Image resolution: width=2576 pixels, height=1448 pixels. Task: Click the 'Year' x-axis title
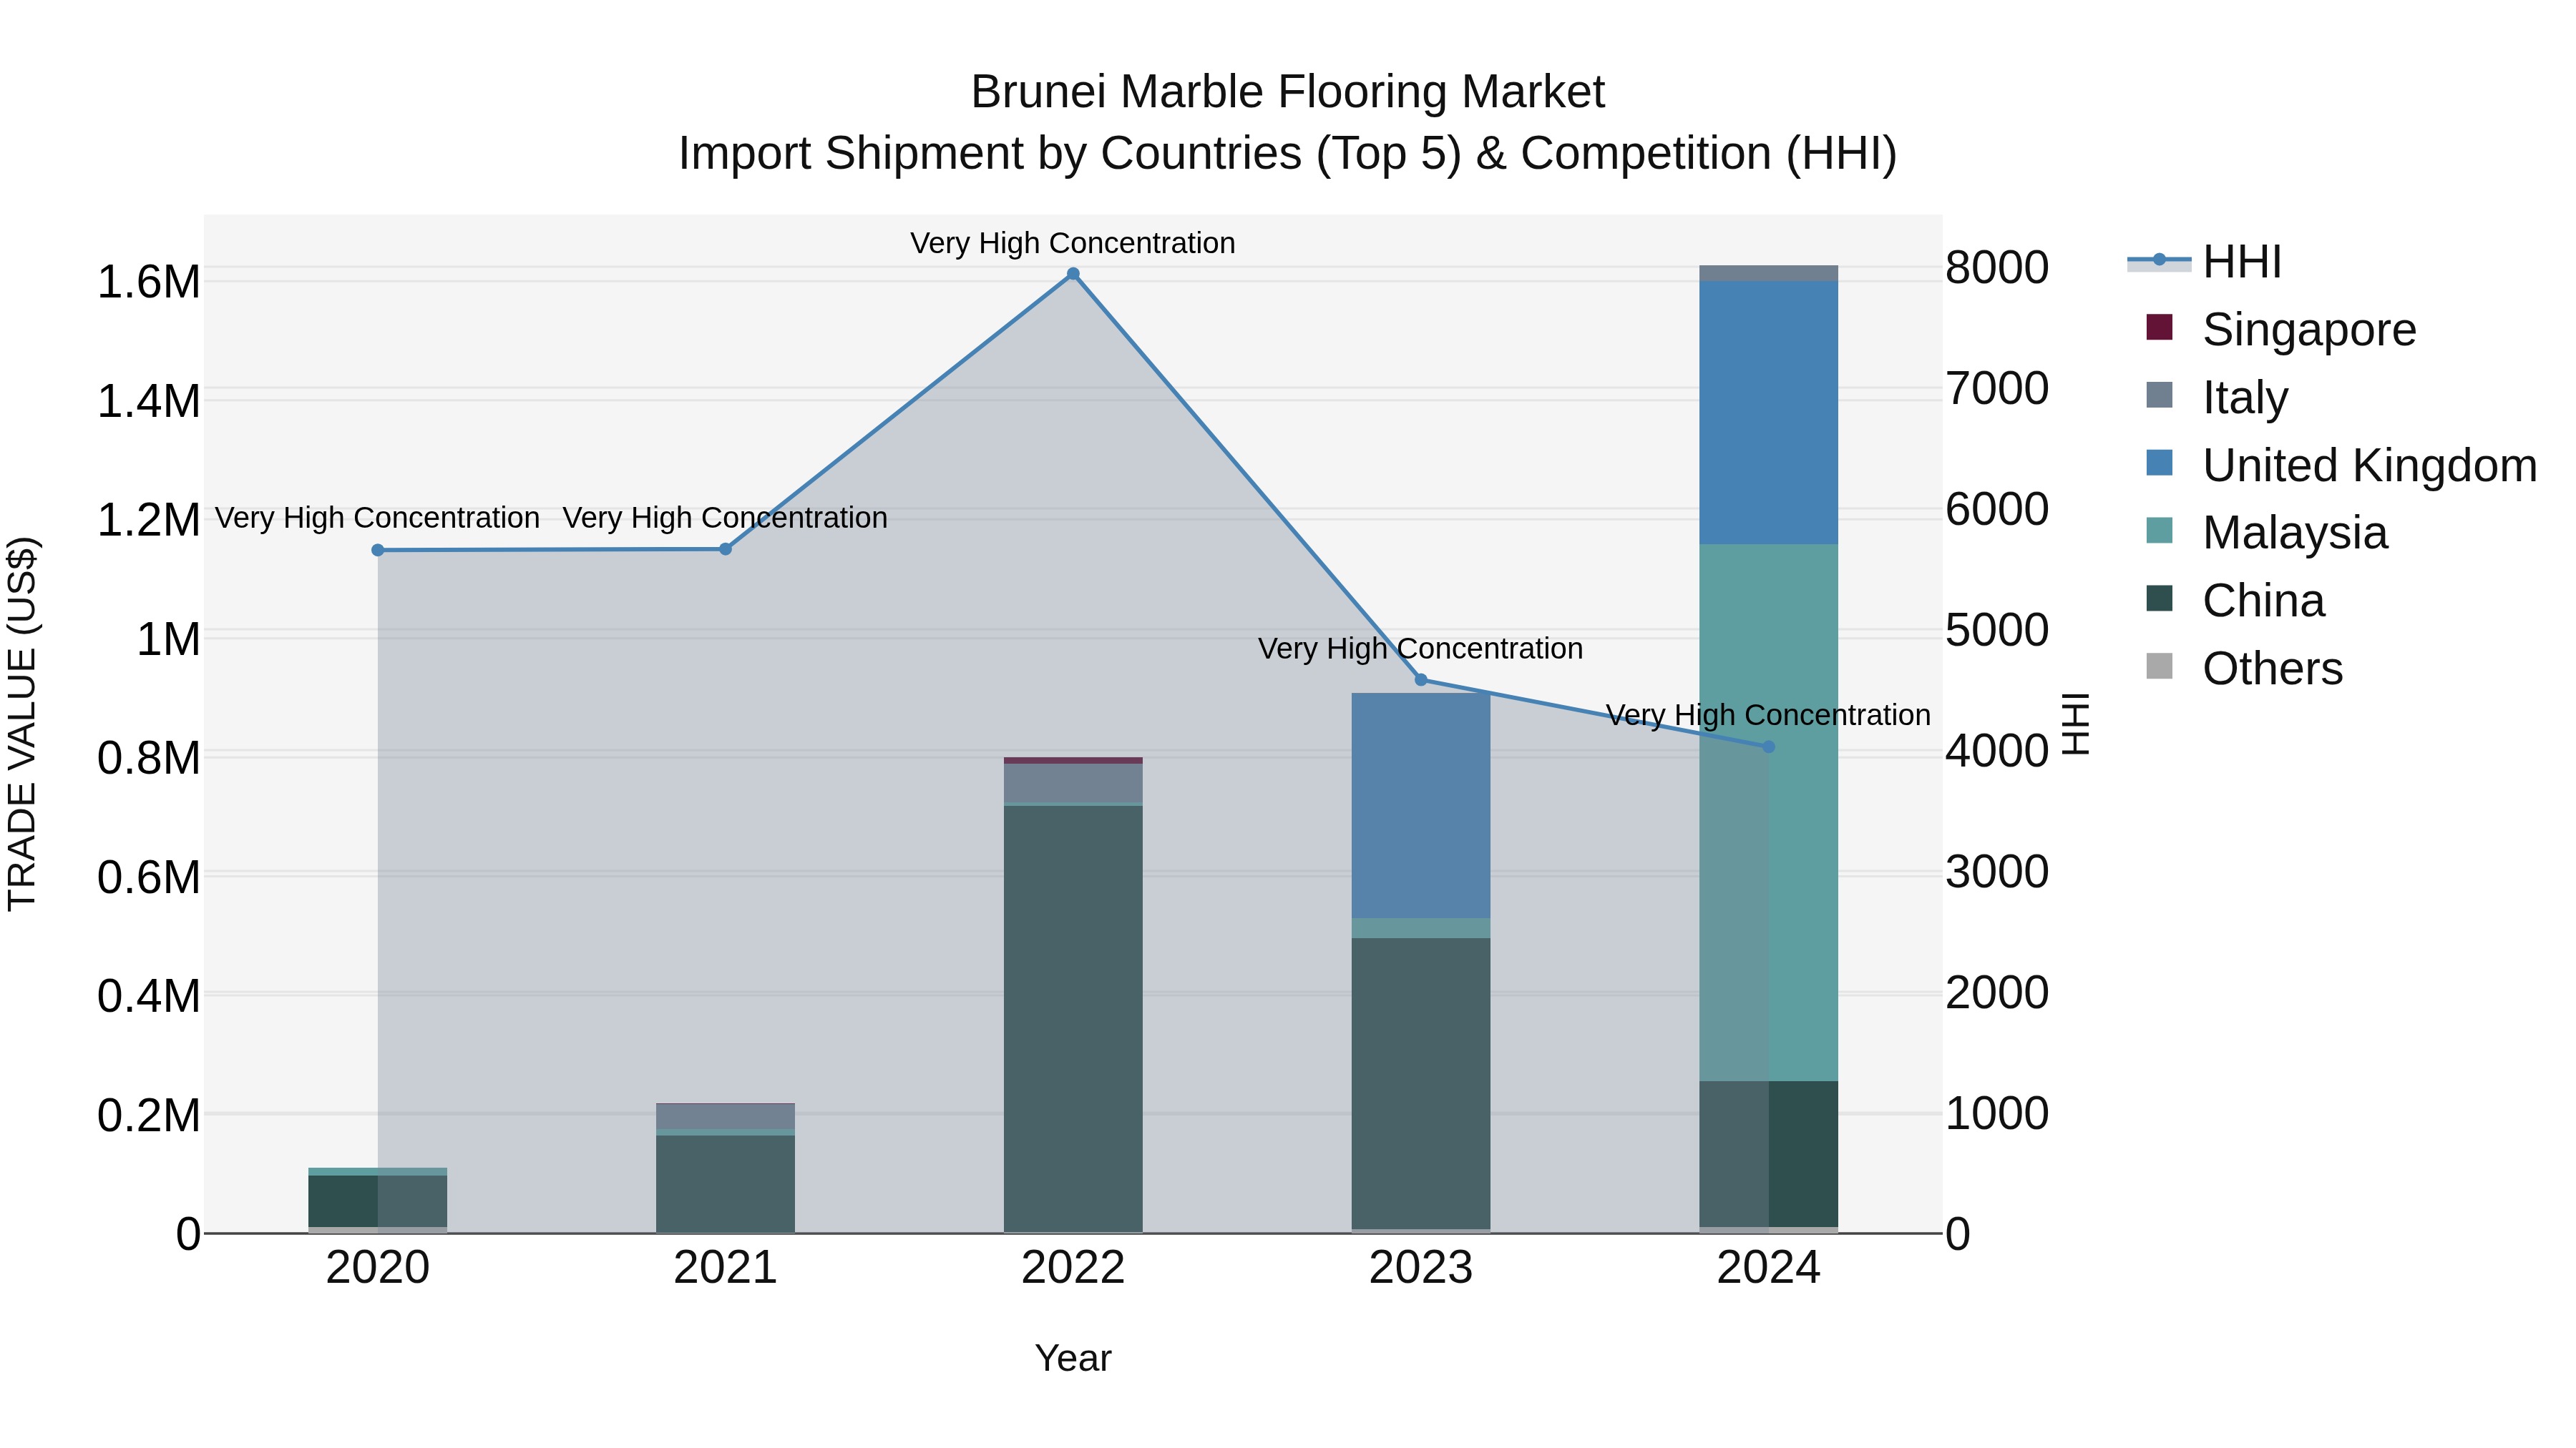coord(1073,1359)
